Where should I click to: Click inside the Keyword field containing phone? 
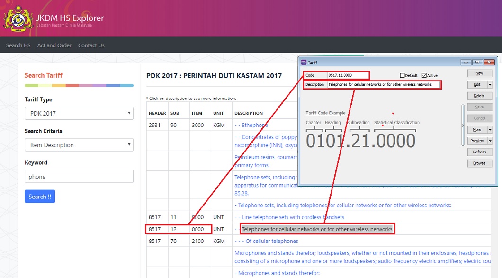pyautogui.click(x=79, y=176)
